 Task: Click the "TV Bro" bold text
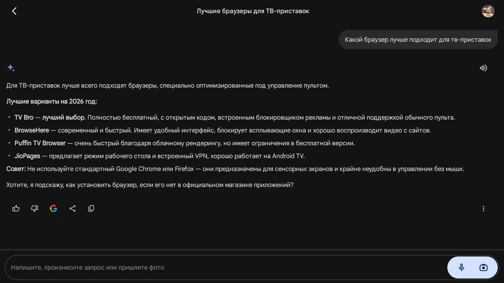24,118
